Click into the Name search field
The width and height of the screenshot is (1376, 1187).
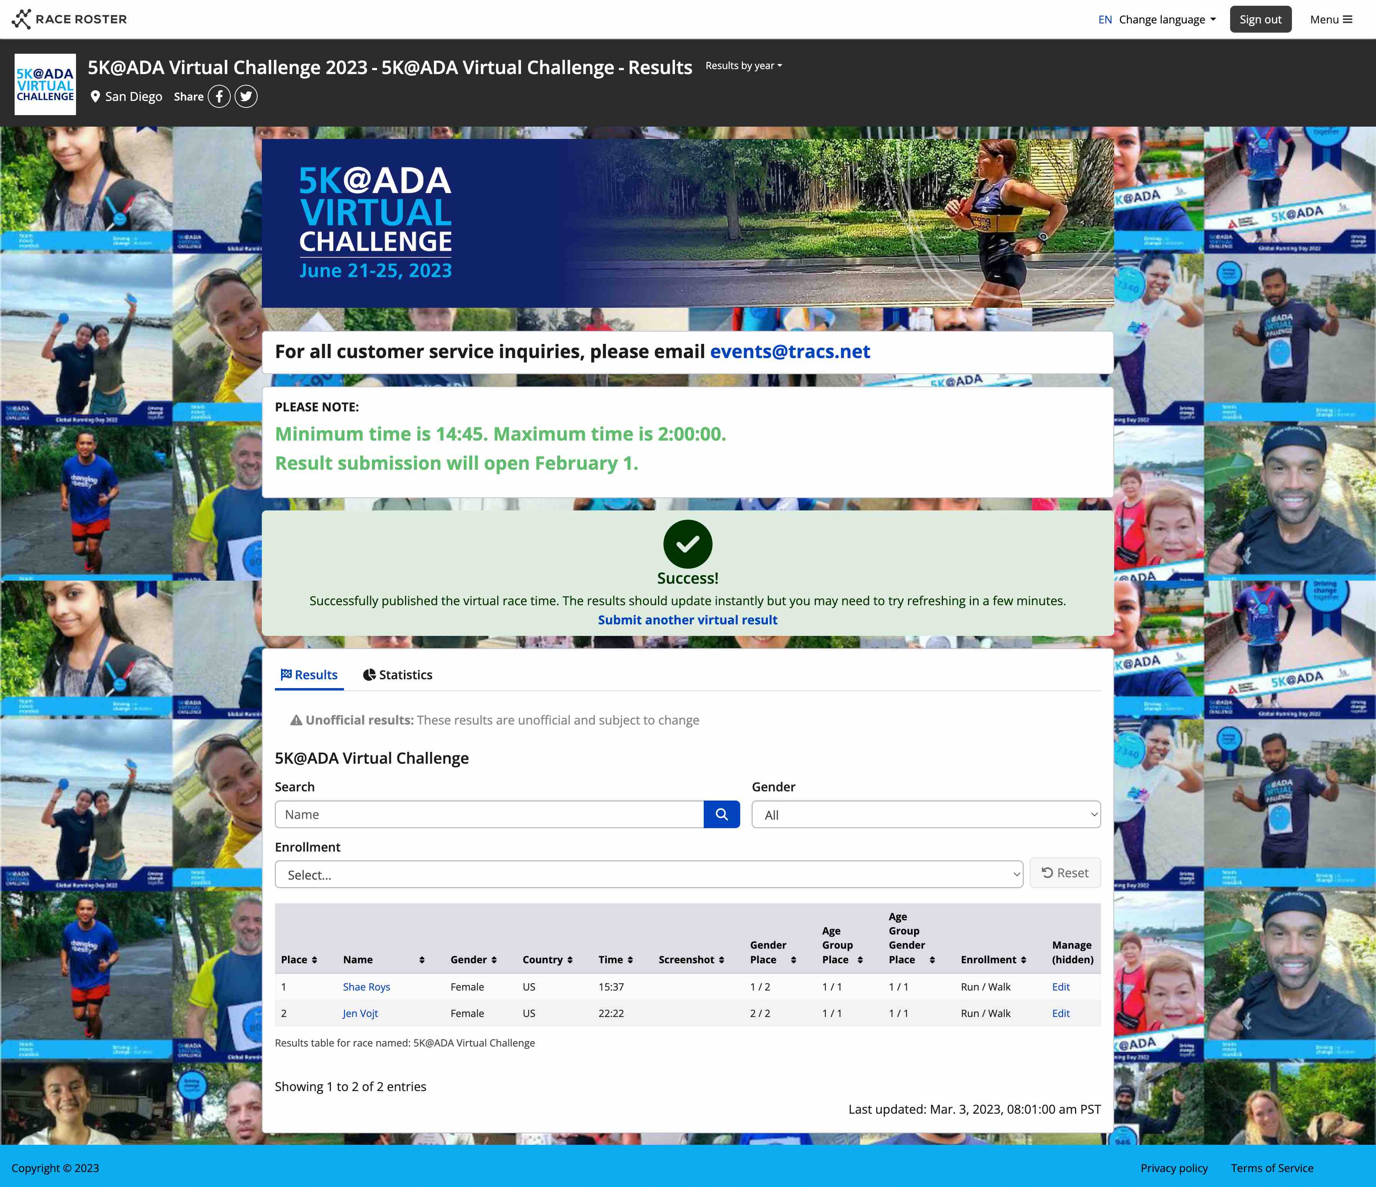click(490, 815)
